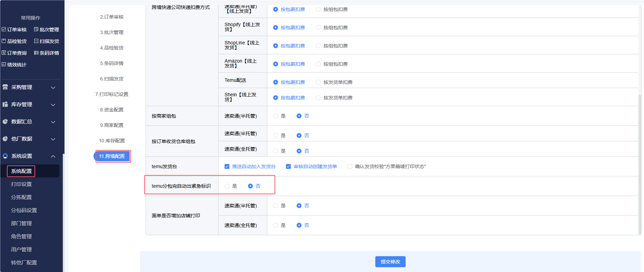The width and height of the screenshot is (644, 272).
Task: Choose 是 for 按商家组包 速卖通(半托管)
Action: (x=276, y=116)
